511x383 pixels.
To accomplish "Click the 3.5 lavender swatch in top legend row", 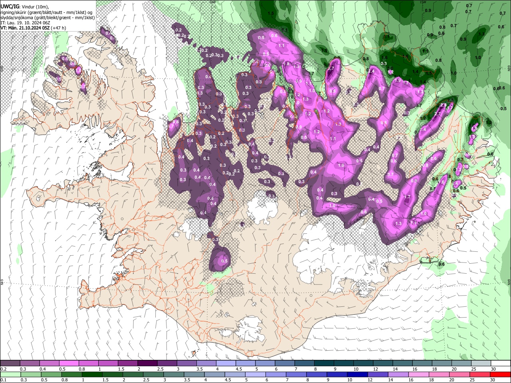I will 206,363.
